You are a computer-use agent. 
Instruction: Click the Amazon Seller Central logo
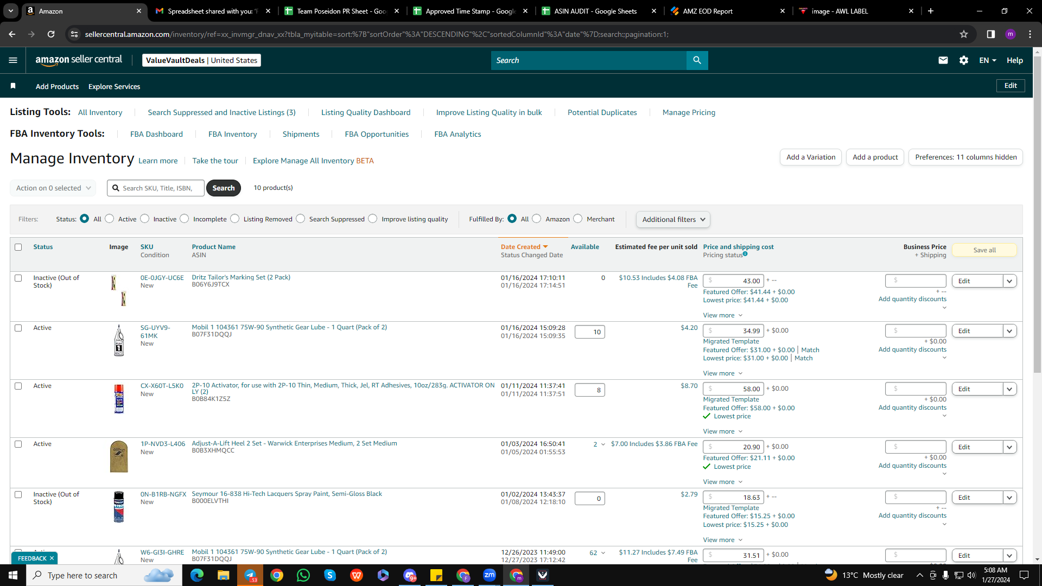pos(79,60)
